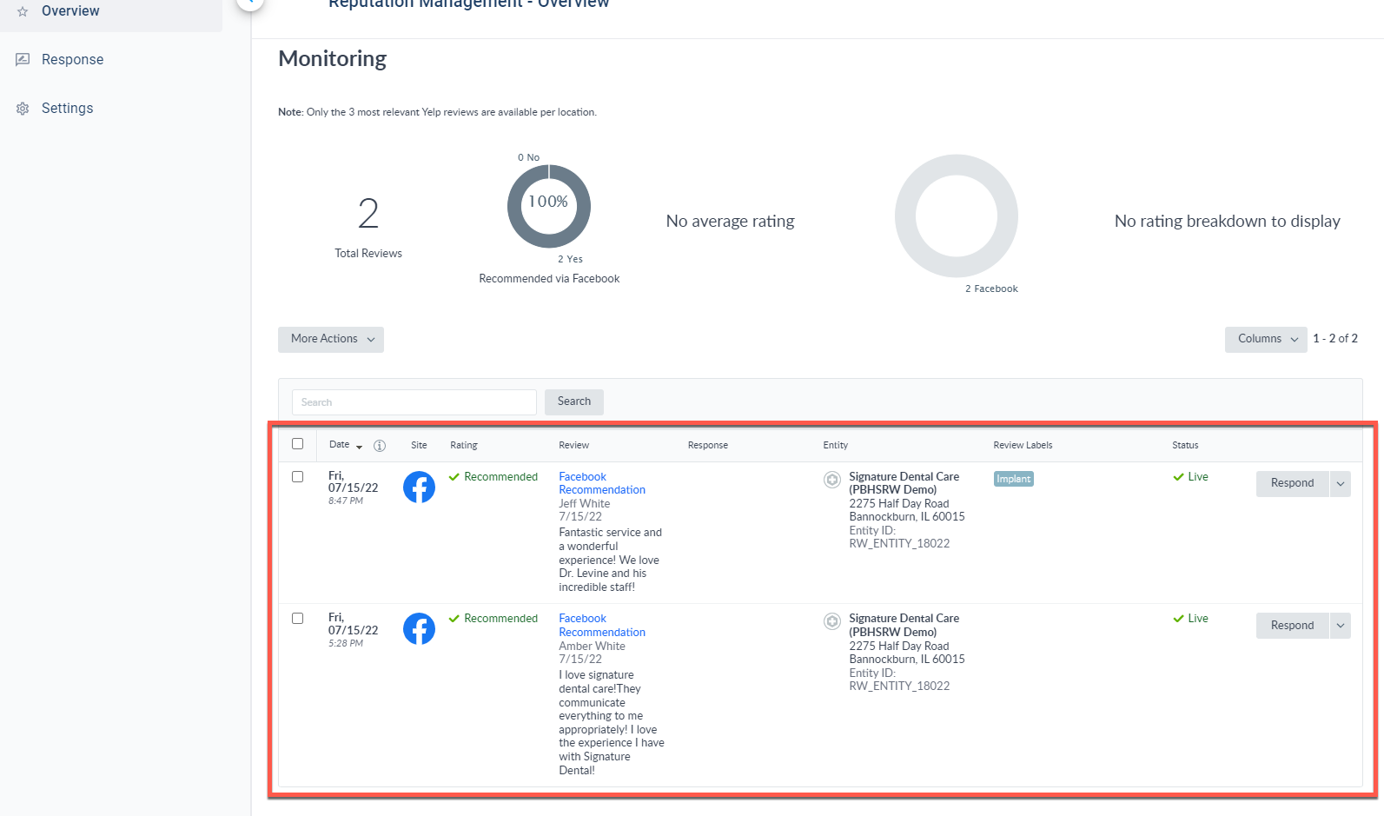
Task: Open the Columns dropdown
Action: pos(1266,339)
